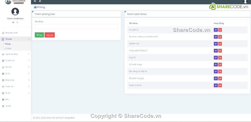Edit the Công nghệ thông tin department
The height and width of the screenshot is (122, 251).
216,51
